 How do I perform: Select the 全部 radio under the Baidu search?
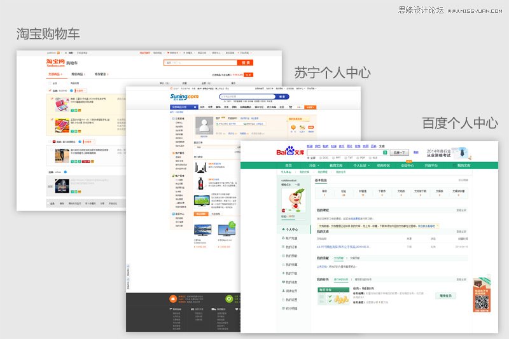[x=309, y=158]
